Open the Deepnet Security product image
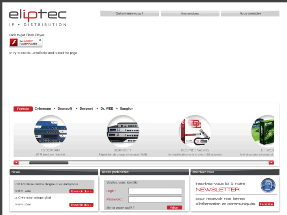Image resolution: width=287 pixels, height=215 pixels. (x=195, y=131)
